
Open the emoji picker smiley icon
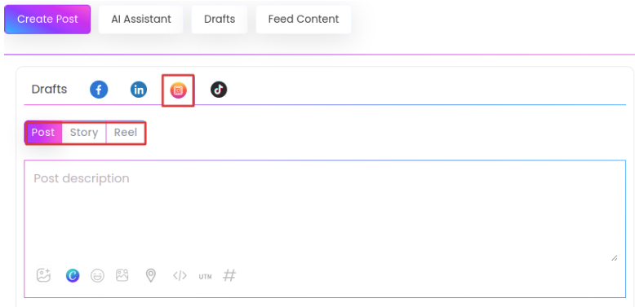pos(97,275)
